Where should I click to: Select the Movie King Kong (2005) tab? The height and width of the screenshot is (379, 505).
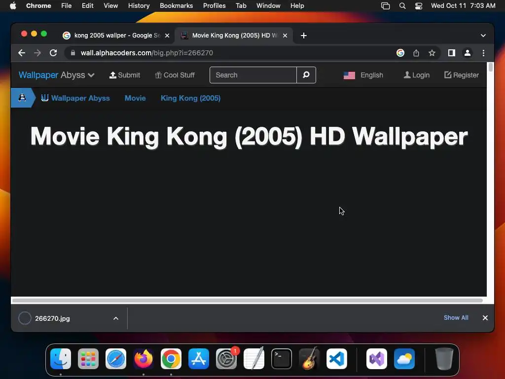(x=234, y=36)
